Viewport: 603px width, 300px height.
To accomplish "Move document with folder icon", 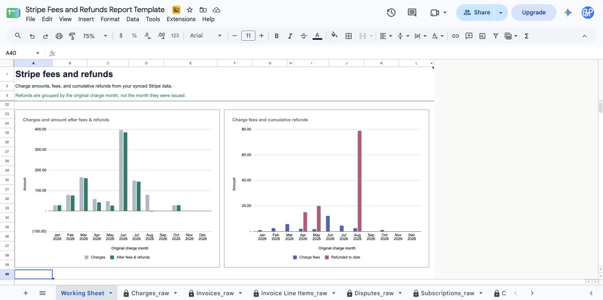I will point(203,10).
